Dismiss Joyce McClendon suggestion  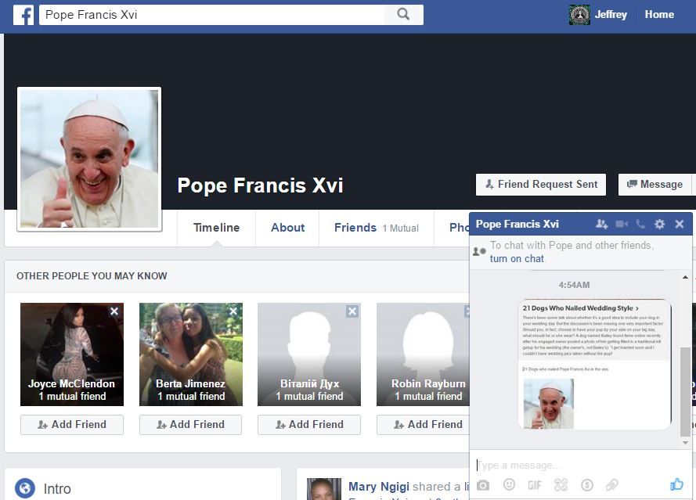(114, 311)
